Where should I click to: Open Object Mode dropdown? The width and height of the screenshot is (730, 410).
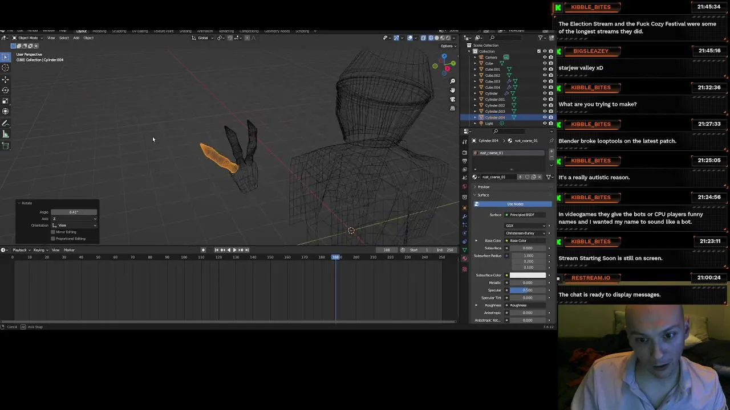coord(28,38)
